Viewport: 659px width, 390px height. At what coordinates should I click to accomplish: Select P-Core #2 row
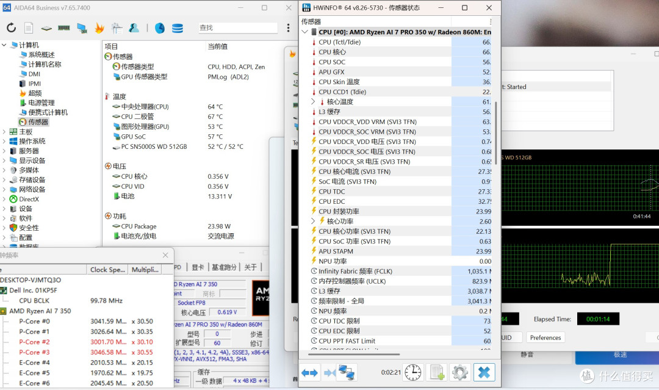click(86, 342)
